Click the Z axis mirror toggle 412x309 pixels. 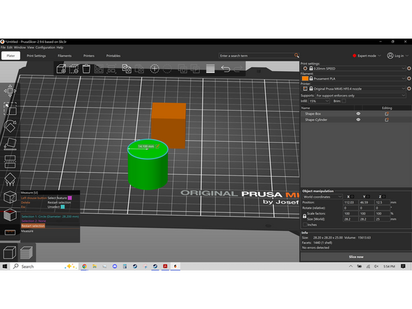tap(384, 196)
